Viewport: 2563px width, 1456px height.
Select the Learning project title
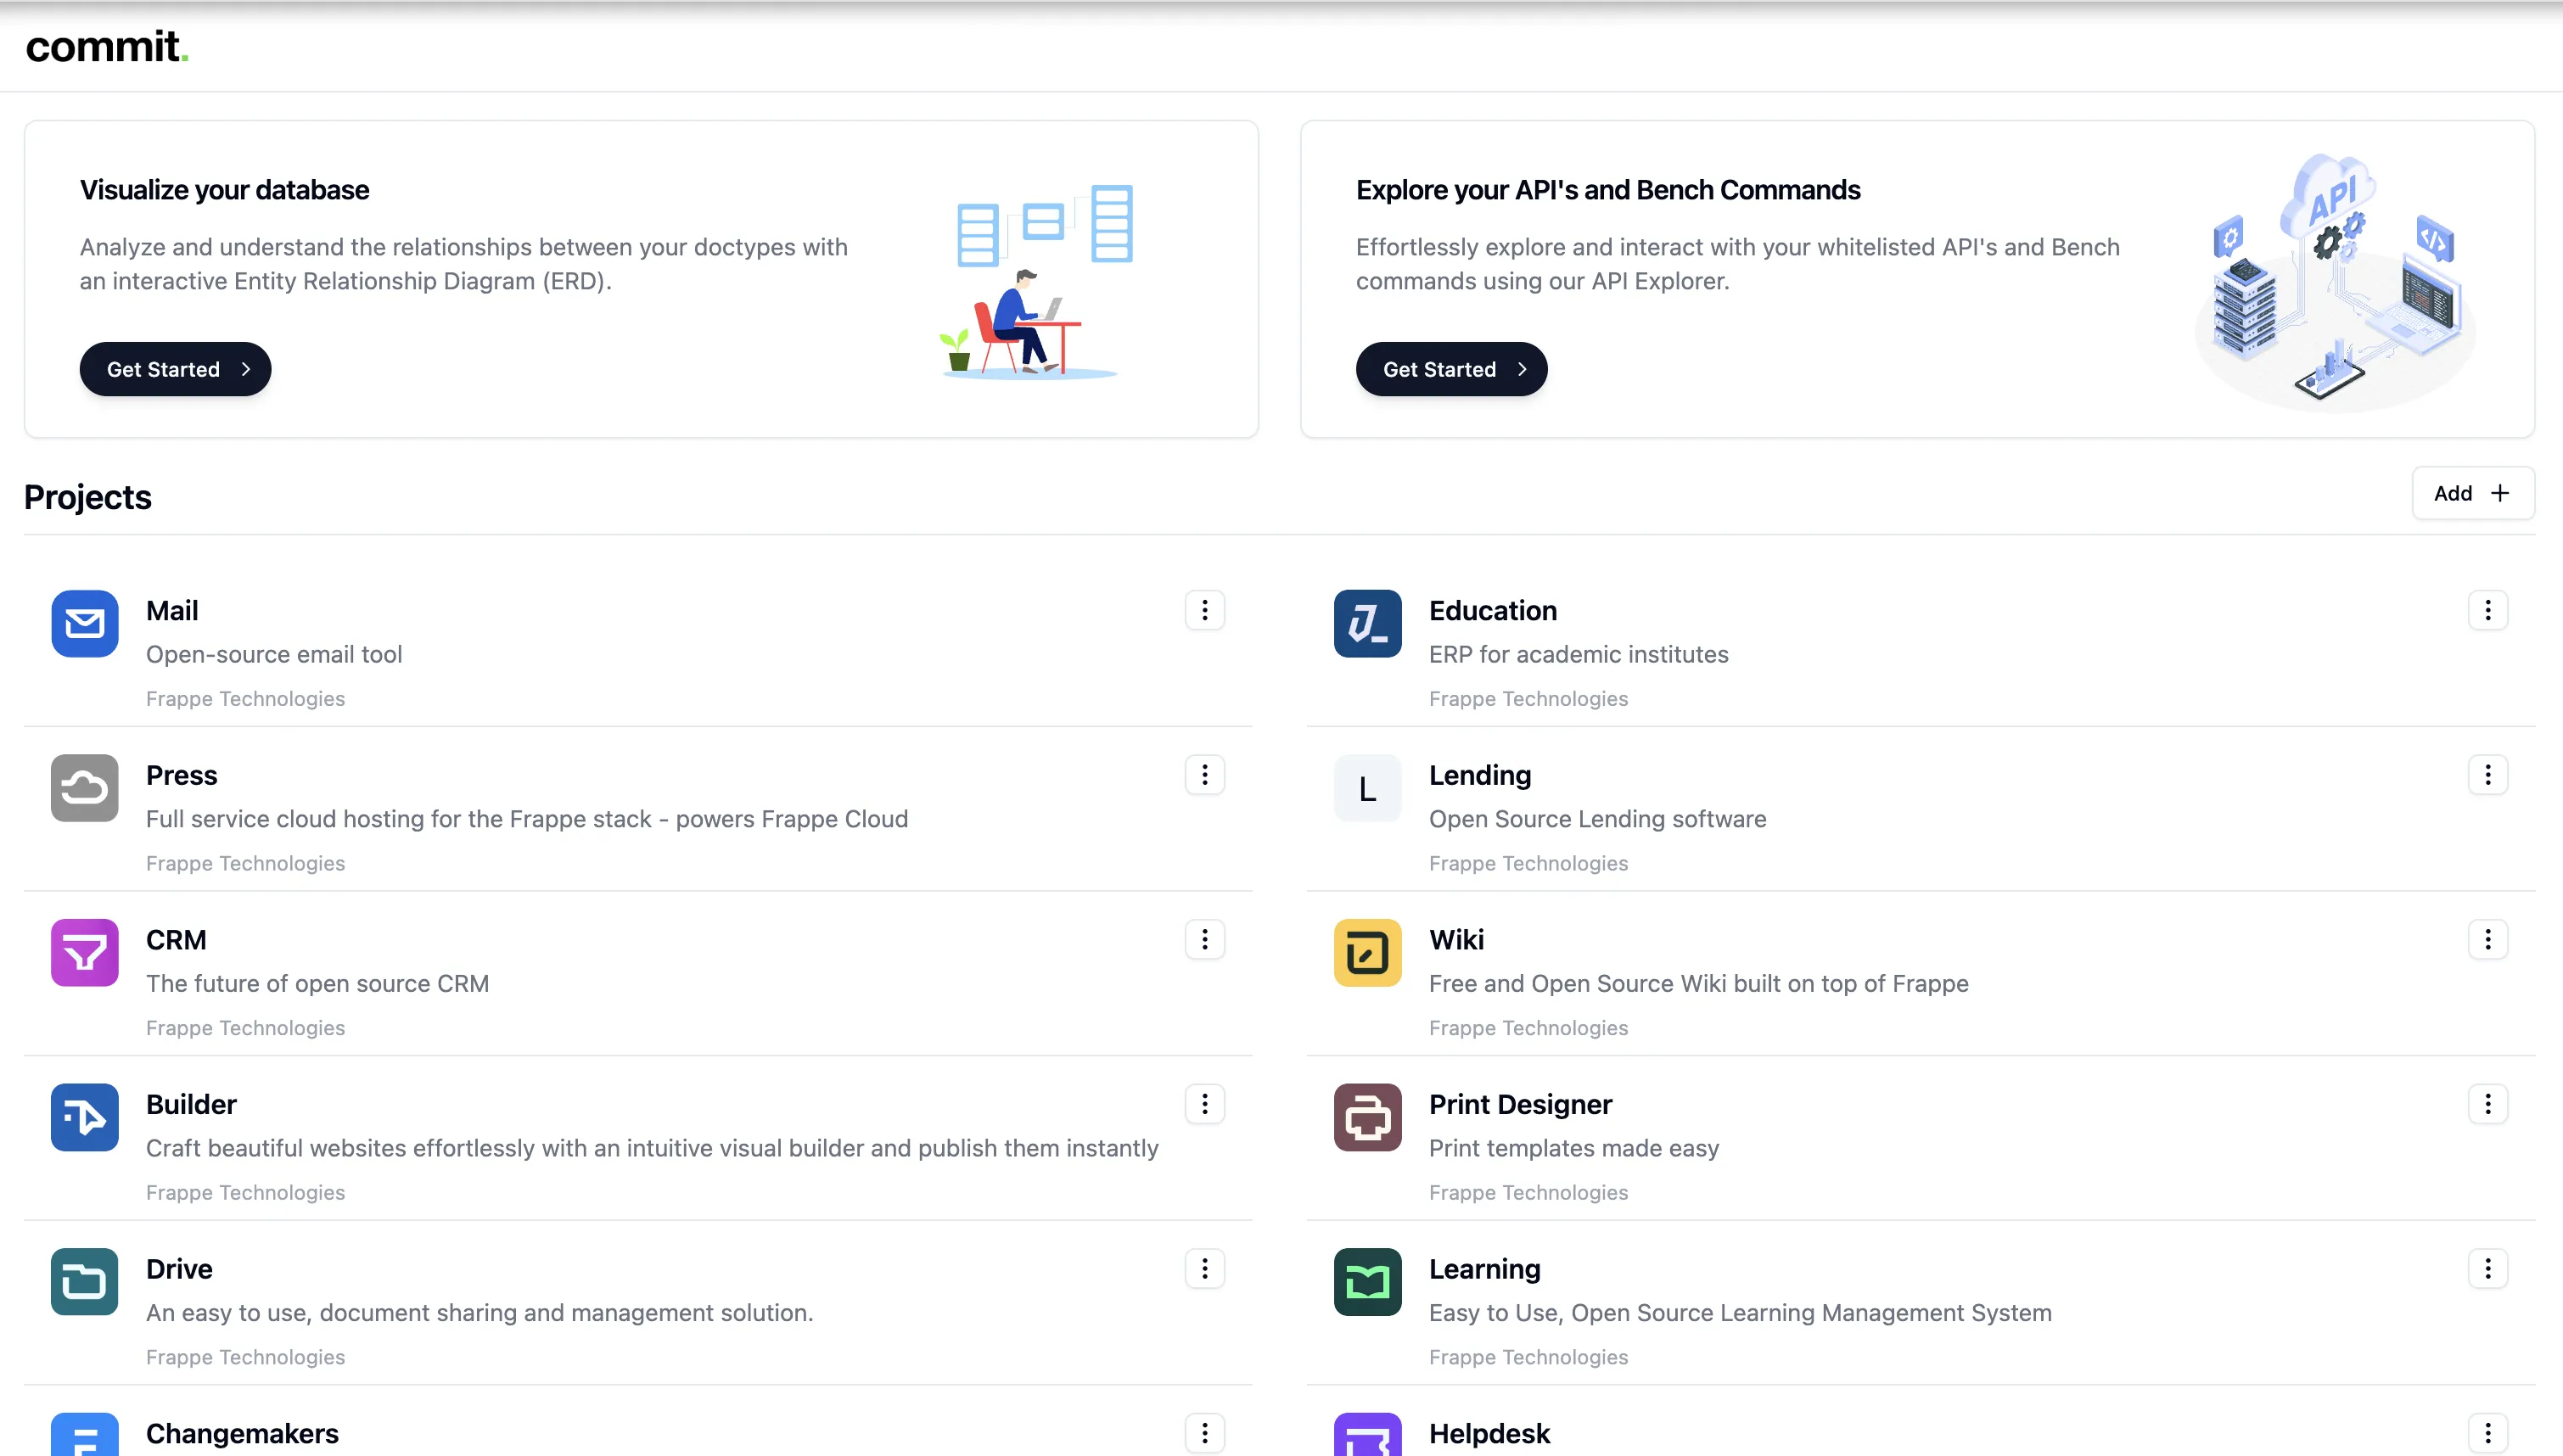tap(1484, 1270)
